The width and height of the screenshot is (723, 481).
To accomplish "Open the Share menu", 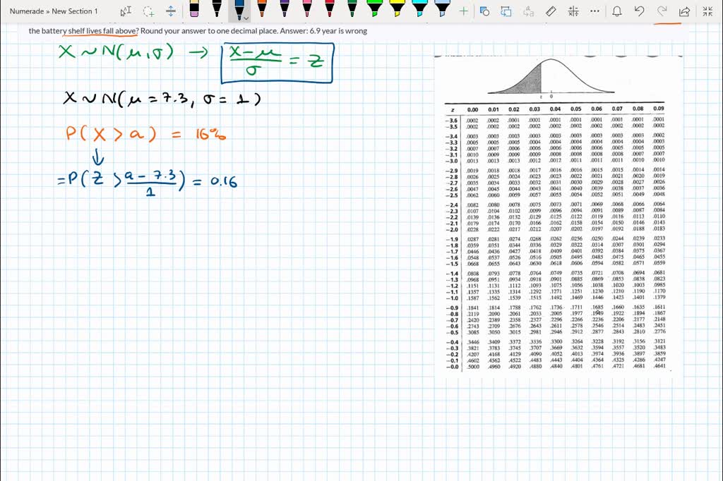I will [x=685, y=11].
